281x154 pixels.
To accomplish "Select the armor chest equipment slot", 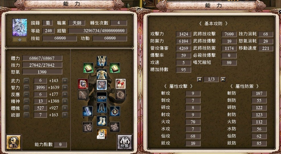I will [102, 74].
